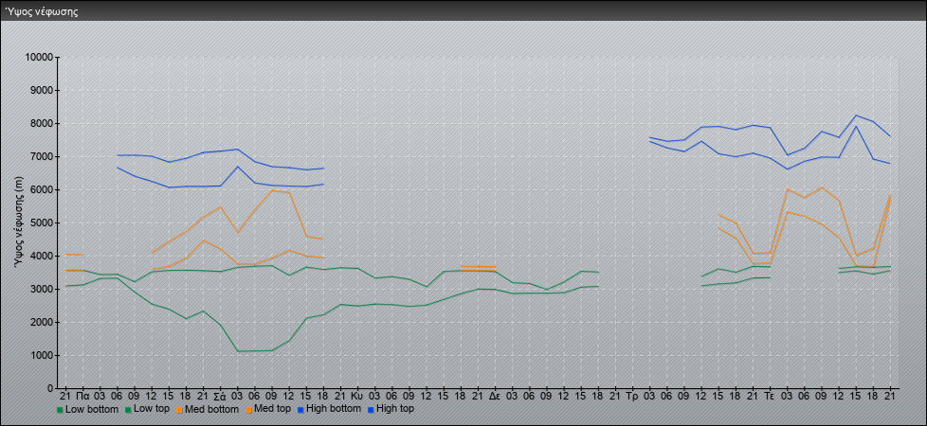Select the High bottom start point at 06 after Πα
The height and width of the screenshot is (426, 927).
(x=117, y=168)
